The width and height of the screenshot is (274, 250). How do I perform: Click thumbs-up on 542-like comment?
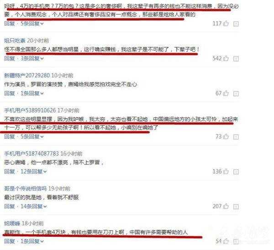226,58
